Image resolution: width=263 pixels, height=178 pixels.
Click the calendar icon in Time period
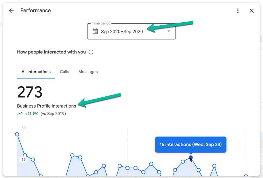tap(95, 31)
